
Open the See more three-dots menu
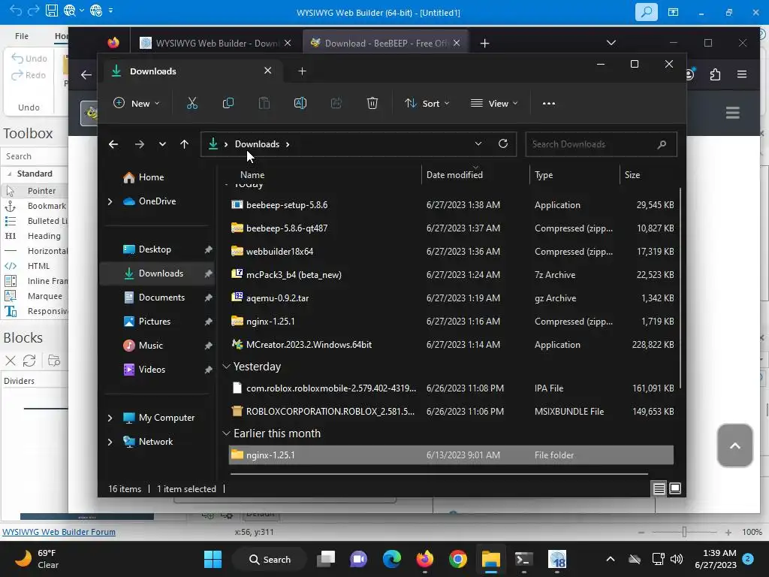[x=549, y=104]
